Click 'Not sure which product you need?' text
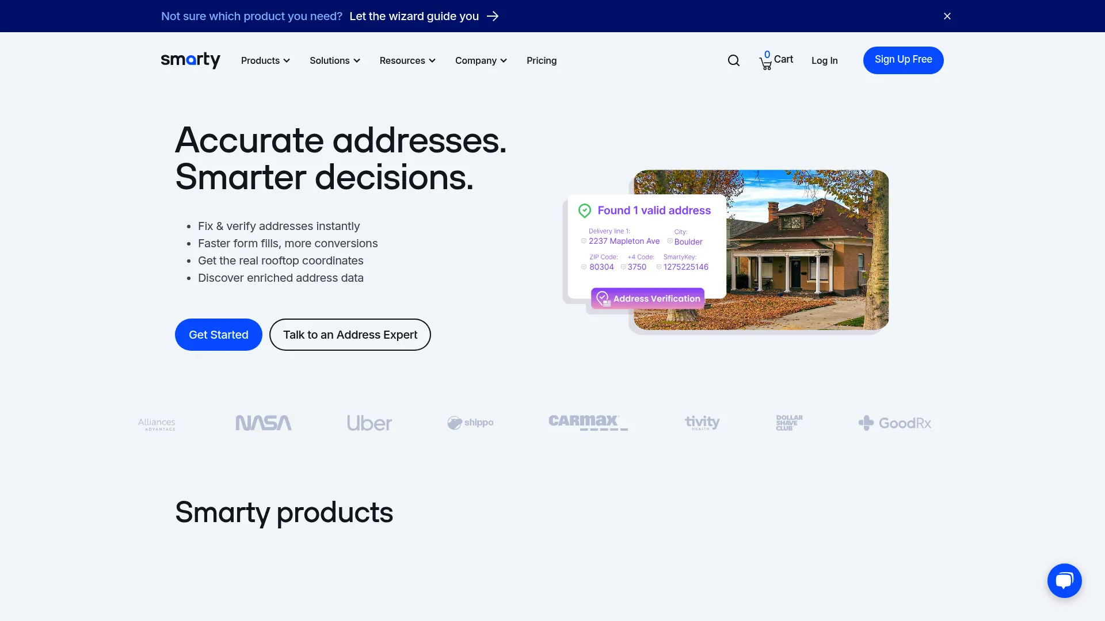Image resolution: width=1105 pixels, height=621 pixels. coord(252,16)
